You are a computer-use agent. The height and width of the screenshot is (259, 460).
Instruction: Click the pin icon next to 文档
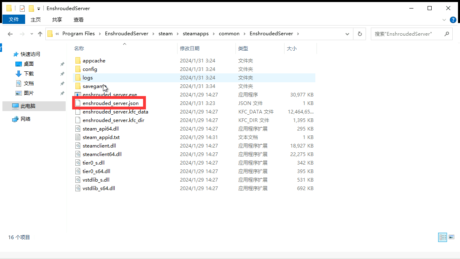[62, 83]
